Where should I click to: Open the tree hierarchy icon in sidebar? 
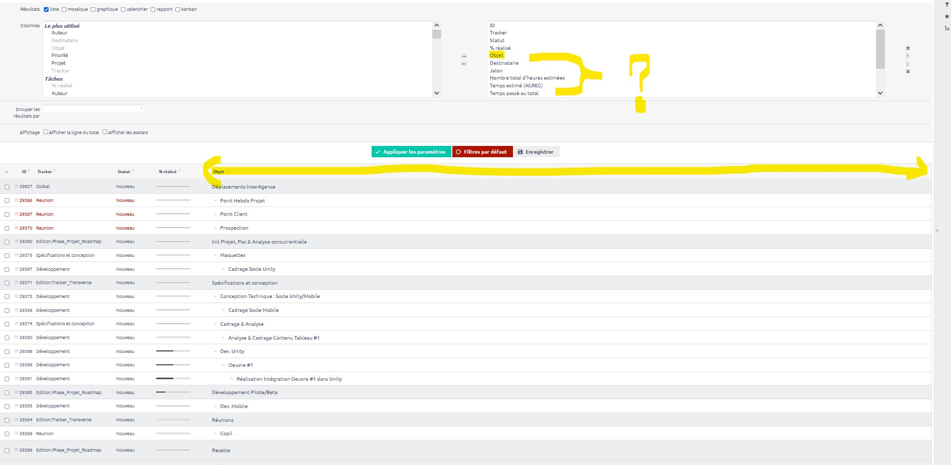(947, 28)
